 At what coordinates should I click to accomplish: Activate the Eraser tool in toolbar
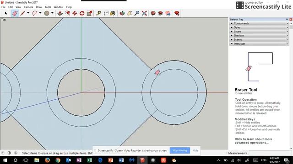[x=15, y=13]
